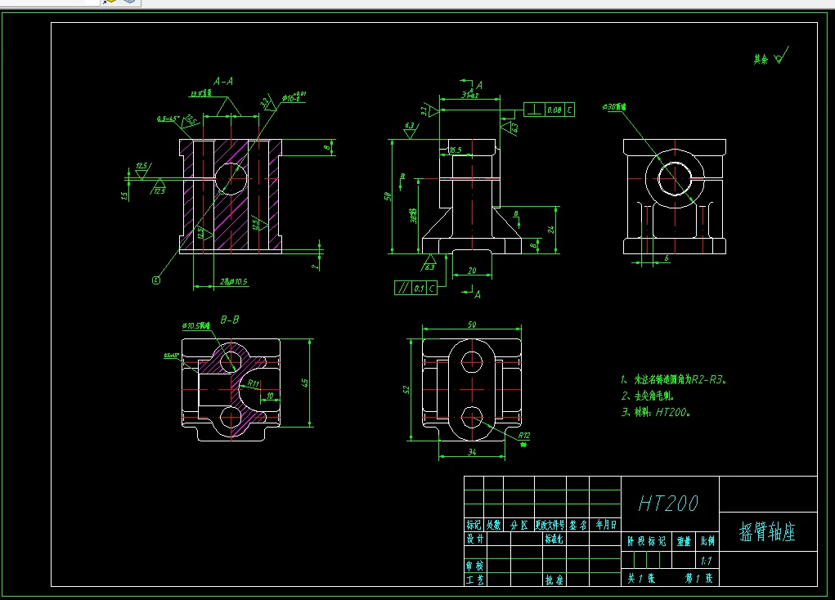
Task: Select the 52 height dimension in top view
Action: coord(406,390)
